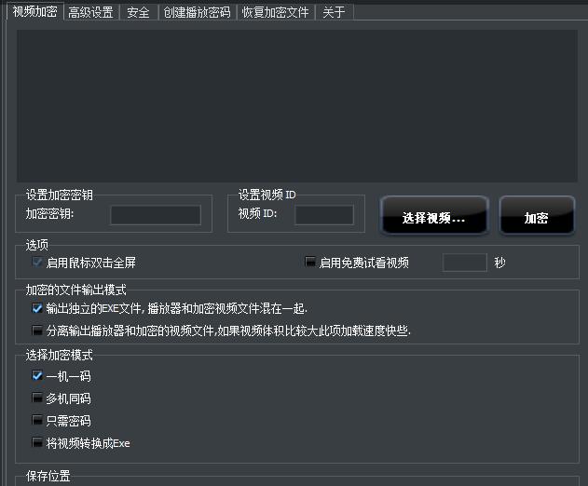The height and width of the screenshot is (486, 588).
Task: Open the 高级设置 tab
Action: click(x=90, y=12)
